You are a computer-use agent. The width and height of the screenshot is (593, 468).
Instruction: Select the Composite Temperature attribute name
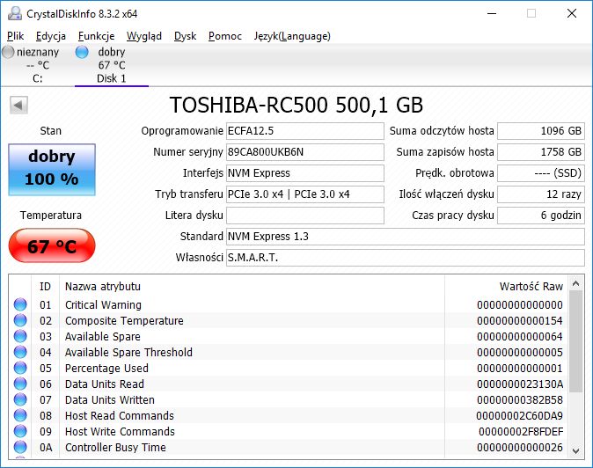(124, 320)
